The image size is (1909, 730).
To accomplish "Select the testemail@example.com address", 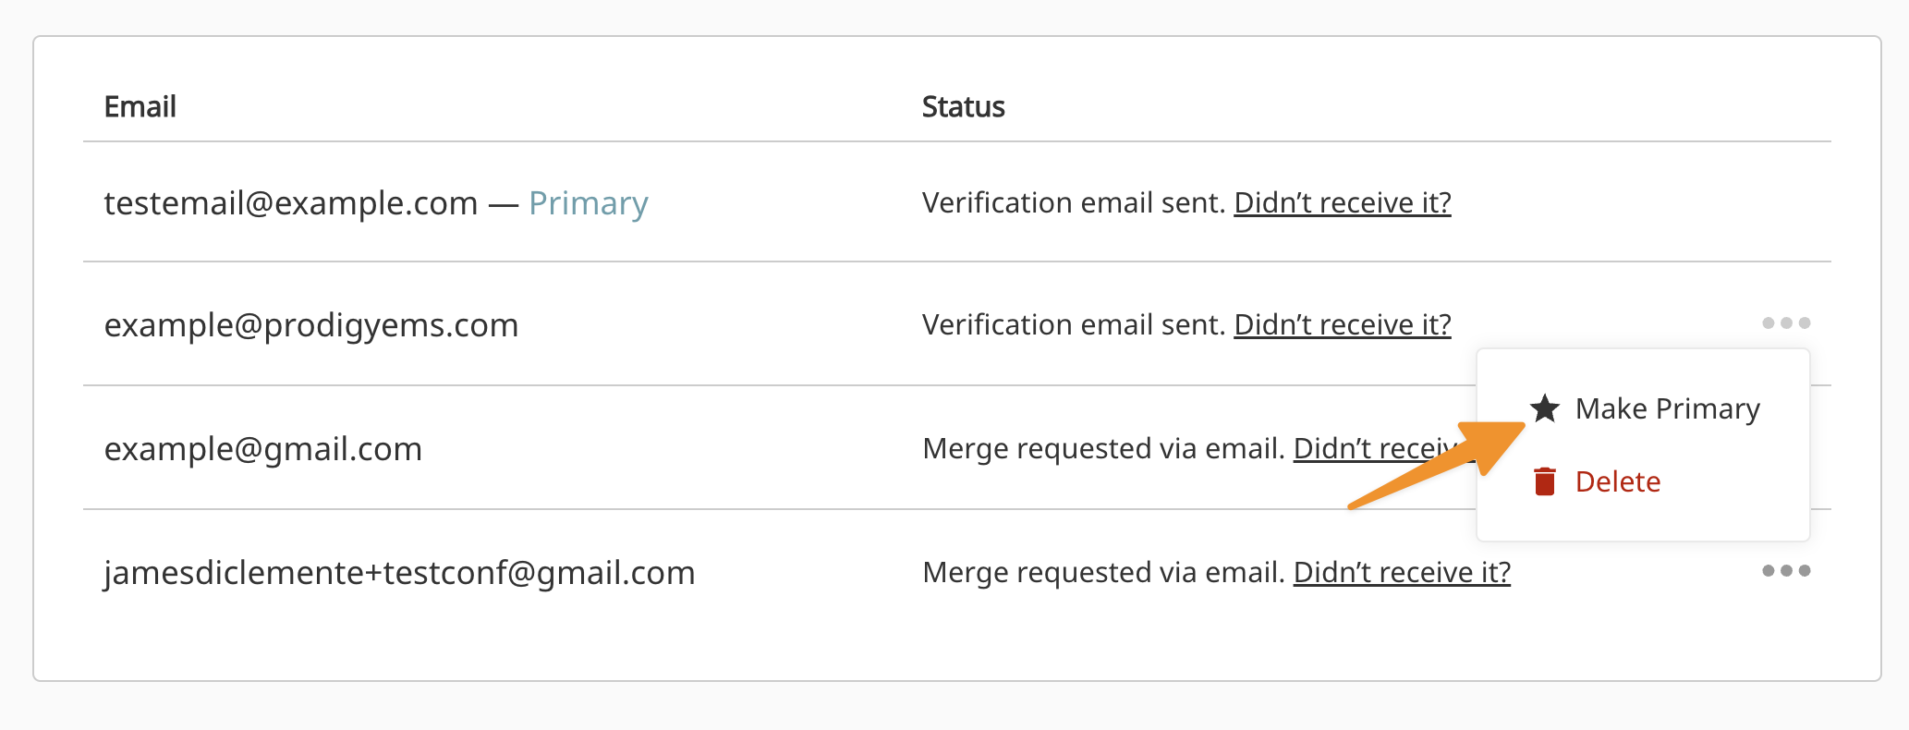I will 290,203.
